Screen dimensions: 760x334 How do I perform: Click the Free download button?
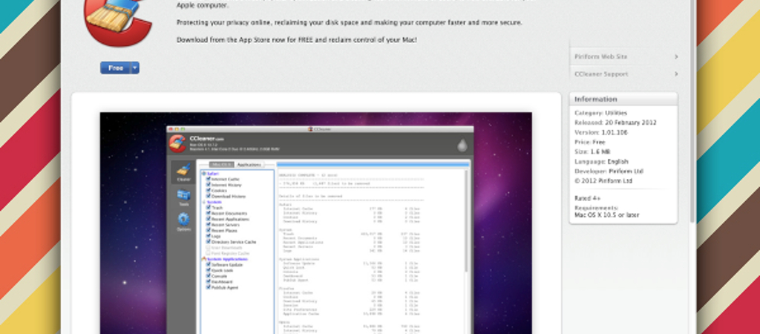click(115, 68)
